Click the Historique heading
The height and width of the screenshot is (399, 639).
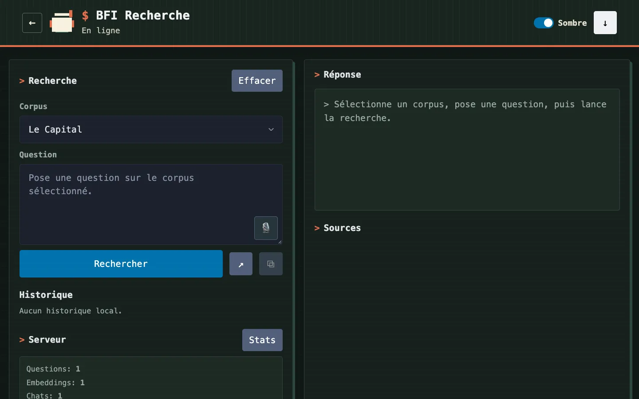[46, 295]
